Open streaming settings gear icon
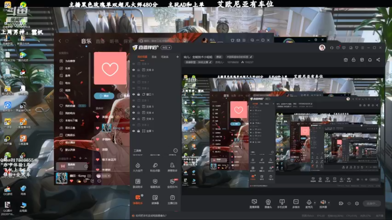 357,203
